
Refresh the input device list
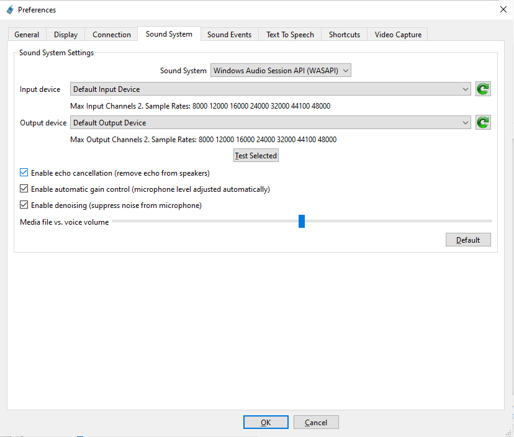click(483, 89)
